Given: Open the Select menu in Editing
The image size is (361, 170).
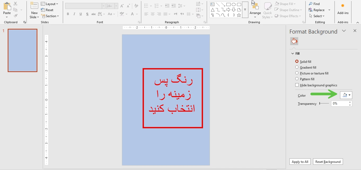Looking at the screenshot, I should [317, 16].
